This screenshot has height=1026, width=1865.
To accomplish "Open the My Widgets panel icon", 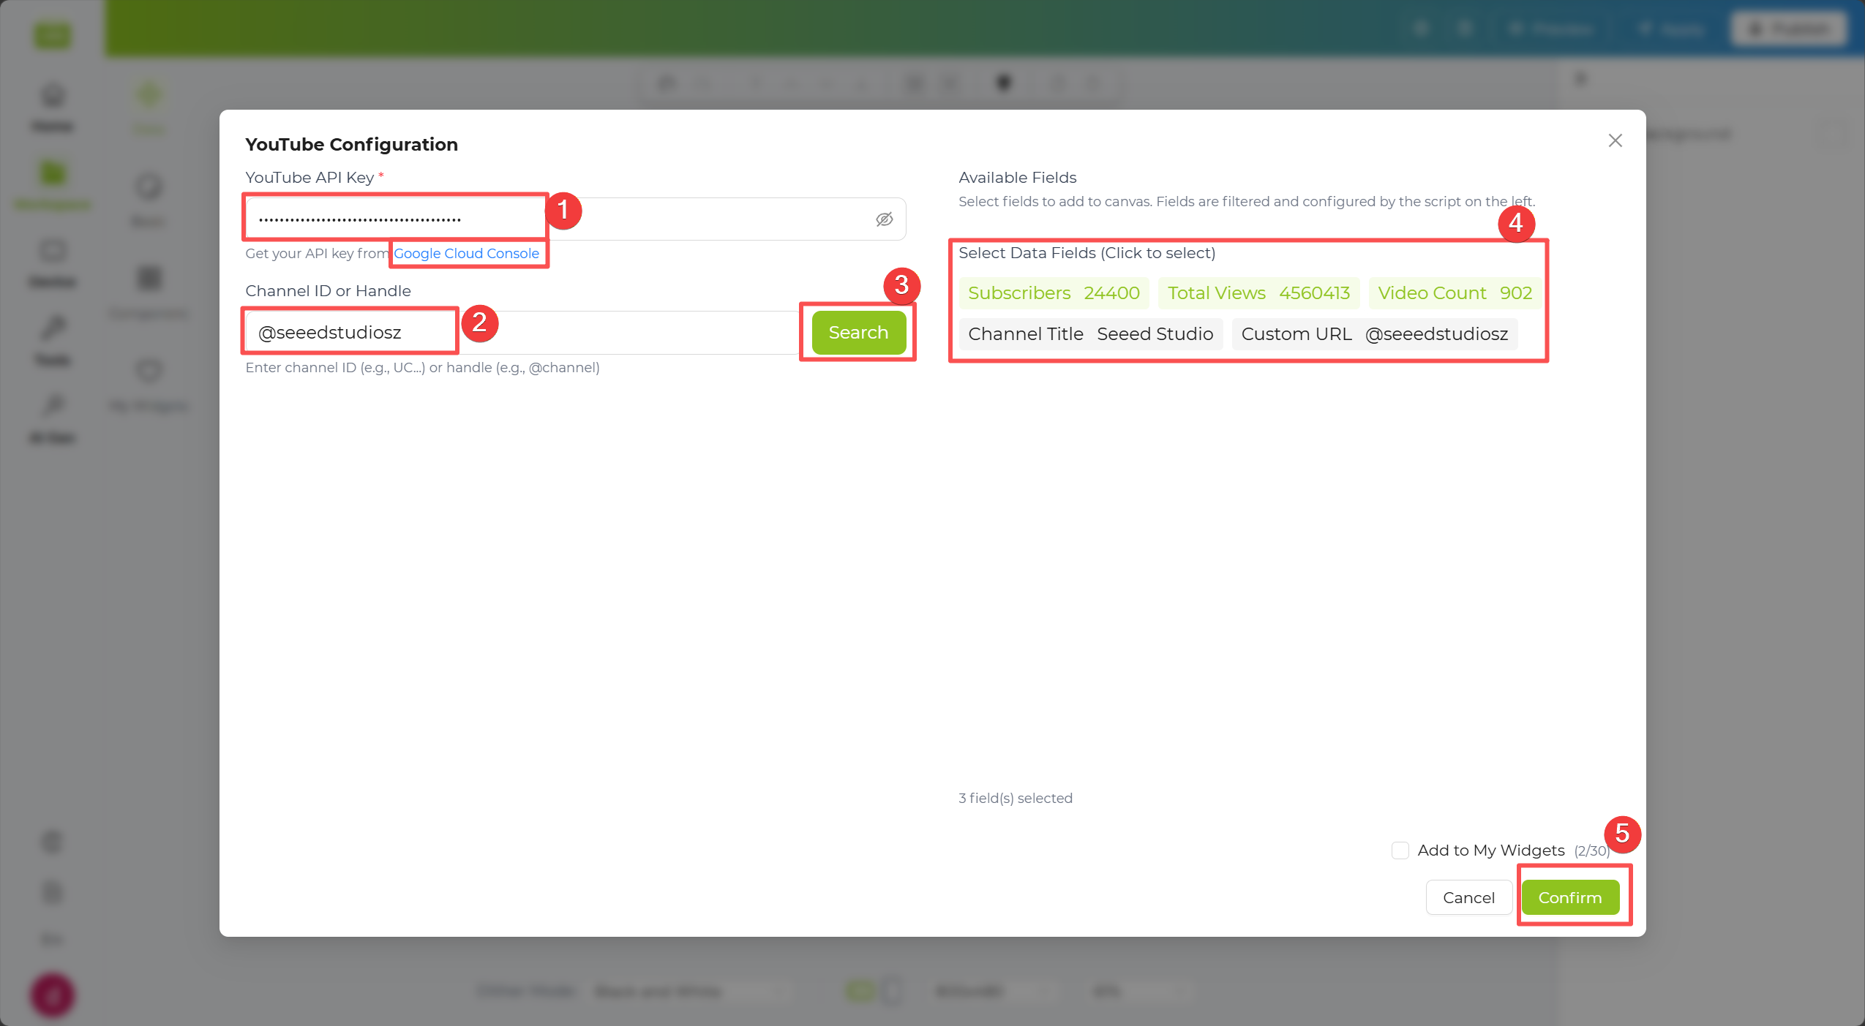I will point(149,385).
